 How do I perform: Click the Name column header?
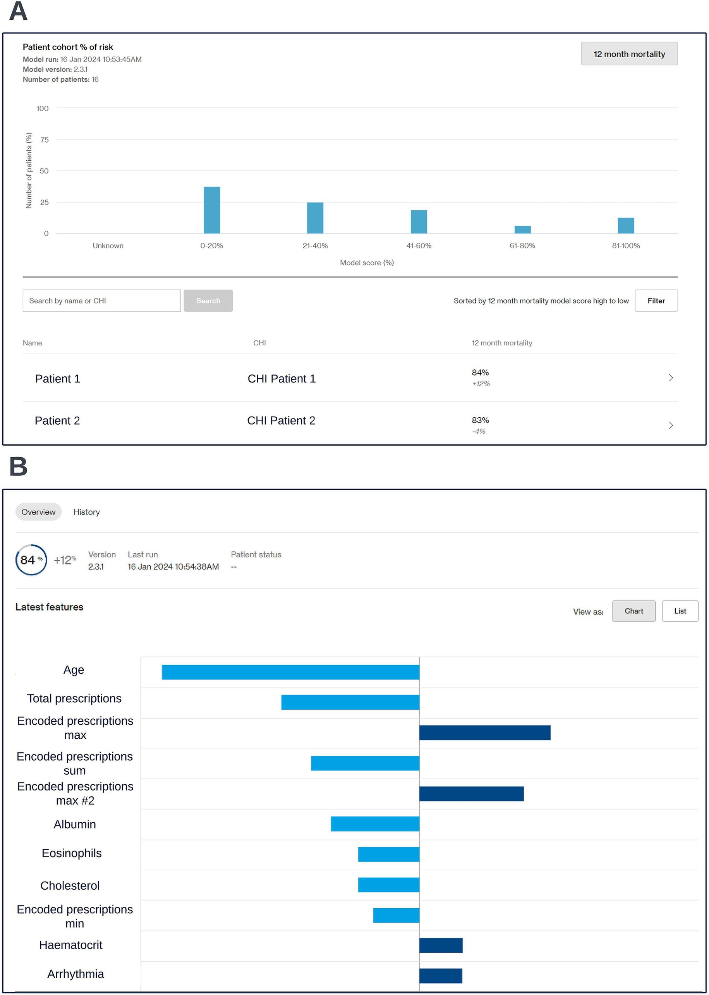[32, 343]
